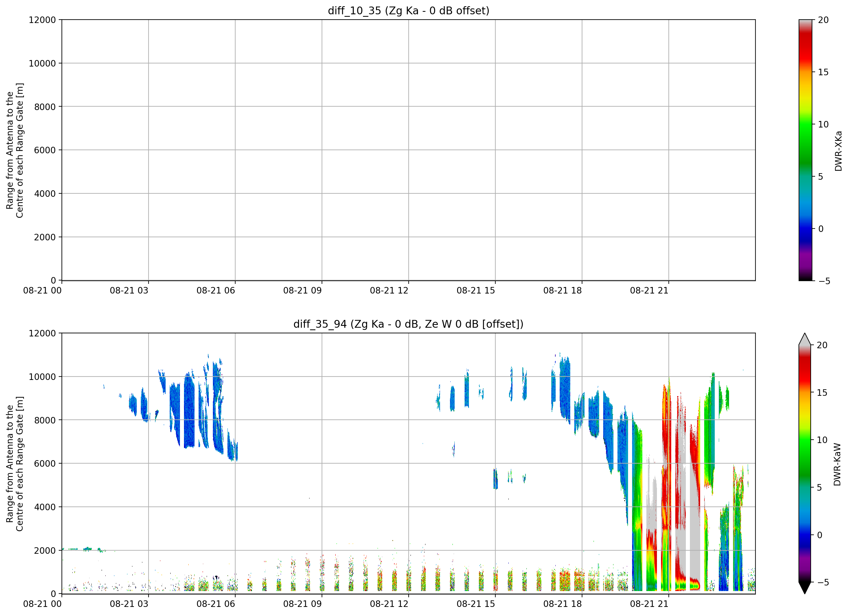Select the "20" tick on the DWR-XKa colorbar
This screenshot has height=615, width=849.
pyautogui.click(x=823, y=20)
